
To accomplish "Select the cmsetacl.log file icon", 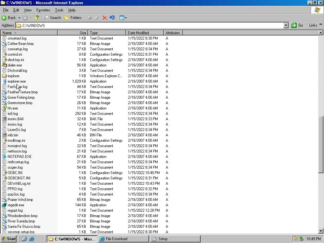I will 4,38.
